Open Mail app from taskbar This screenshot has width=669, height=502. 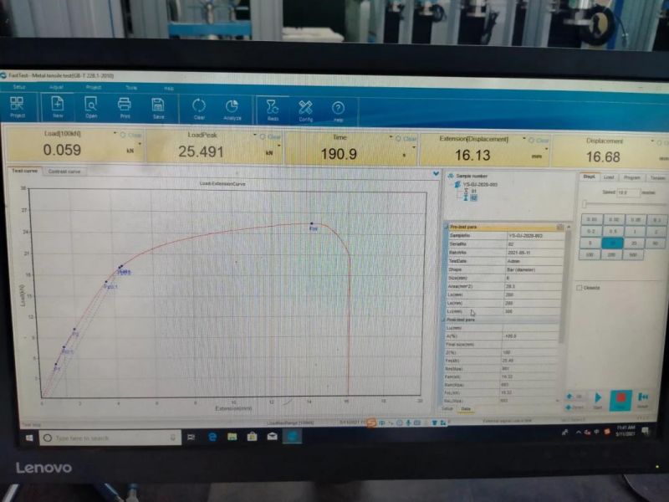tap(273, 436)
